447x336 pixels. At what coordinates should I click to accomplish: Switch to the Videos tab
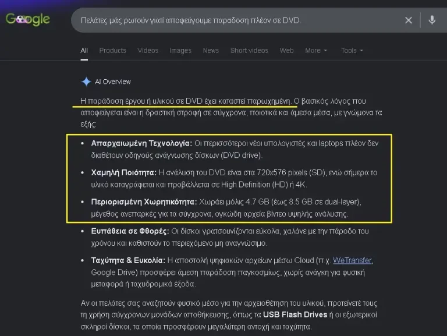pos(148,51)
